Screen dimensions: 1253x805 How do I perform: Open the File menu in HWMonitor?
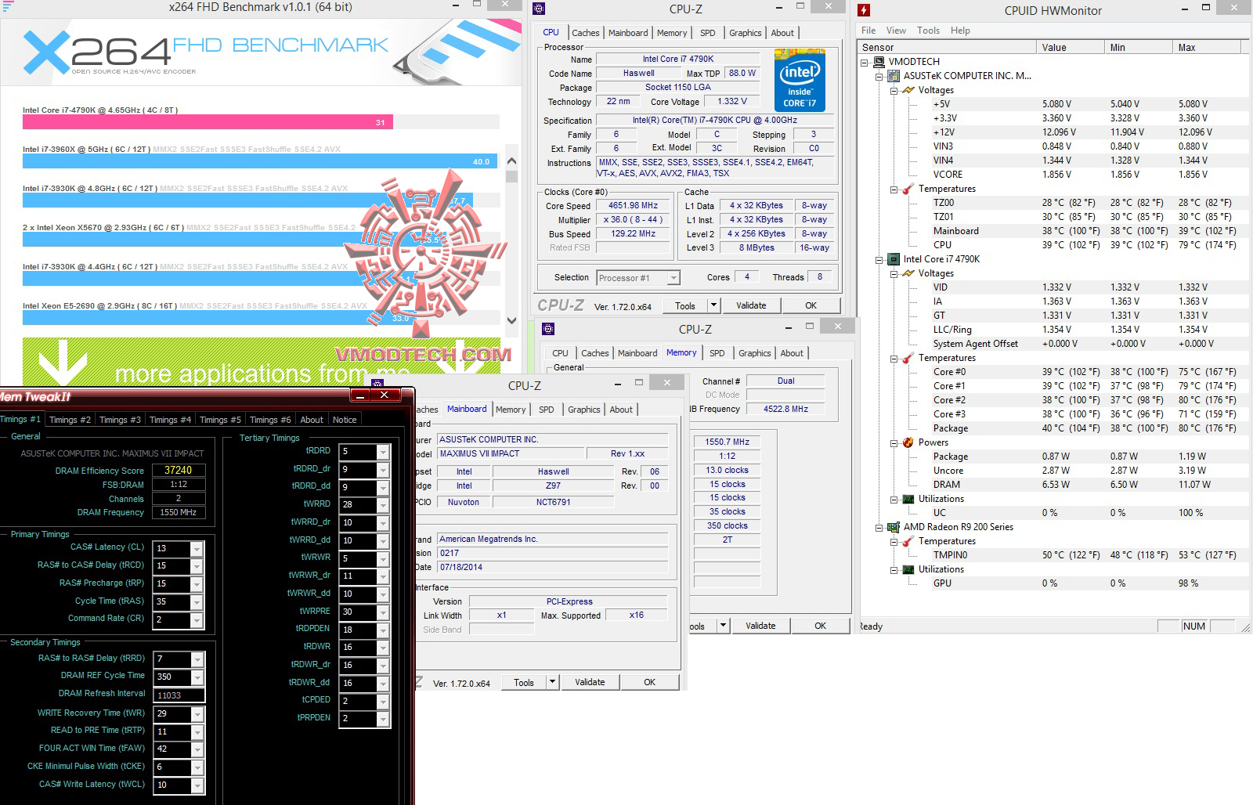click(x=868, y=31)
